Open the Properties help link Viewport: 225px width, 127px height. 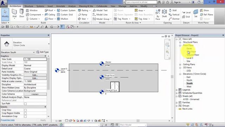pyautogui.click(x=8, y=120)
